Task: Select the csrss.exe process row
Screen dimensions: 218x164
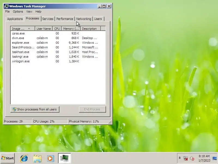Action: [x=58, y=33]
